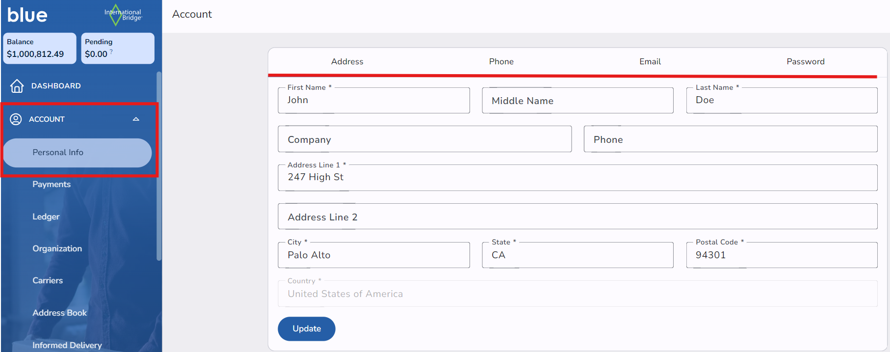
Task: Click the Account user profile icon
Action: click(16, 119)
